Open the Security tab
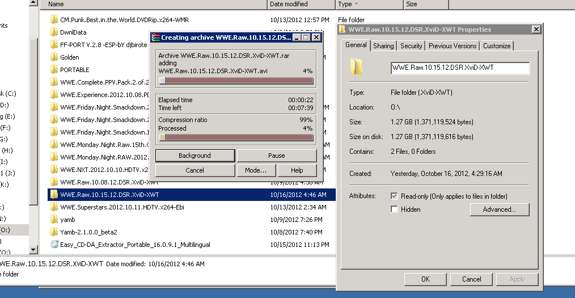 411,46
